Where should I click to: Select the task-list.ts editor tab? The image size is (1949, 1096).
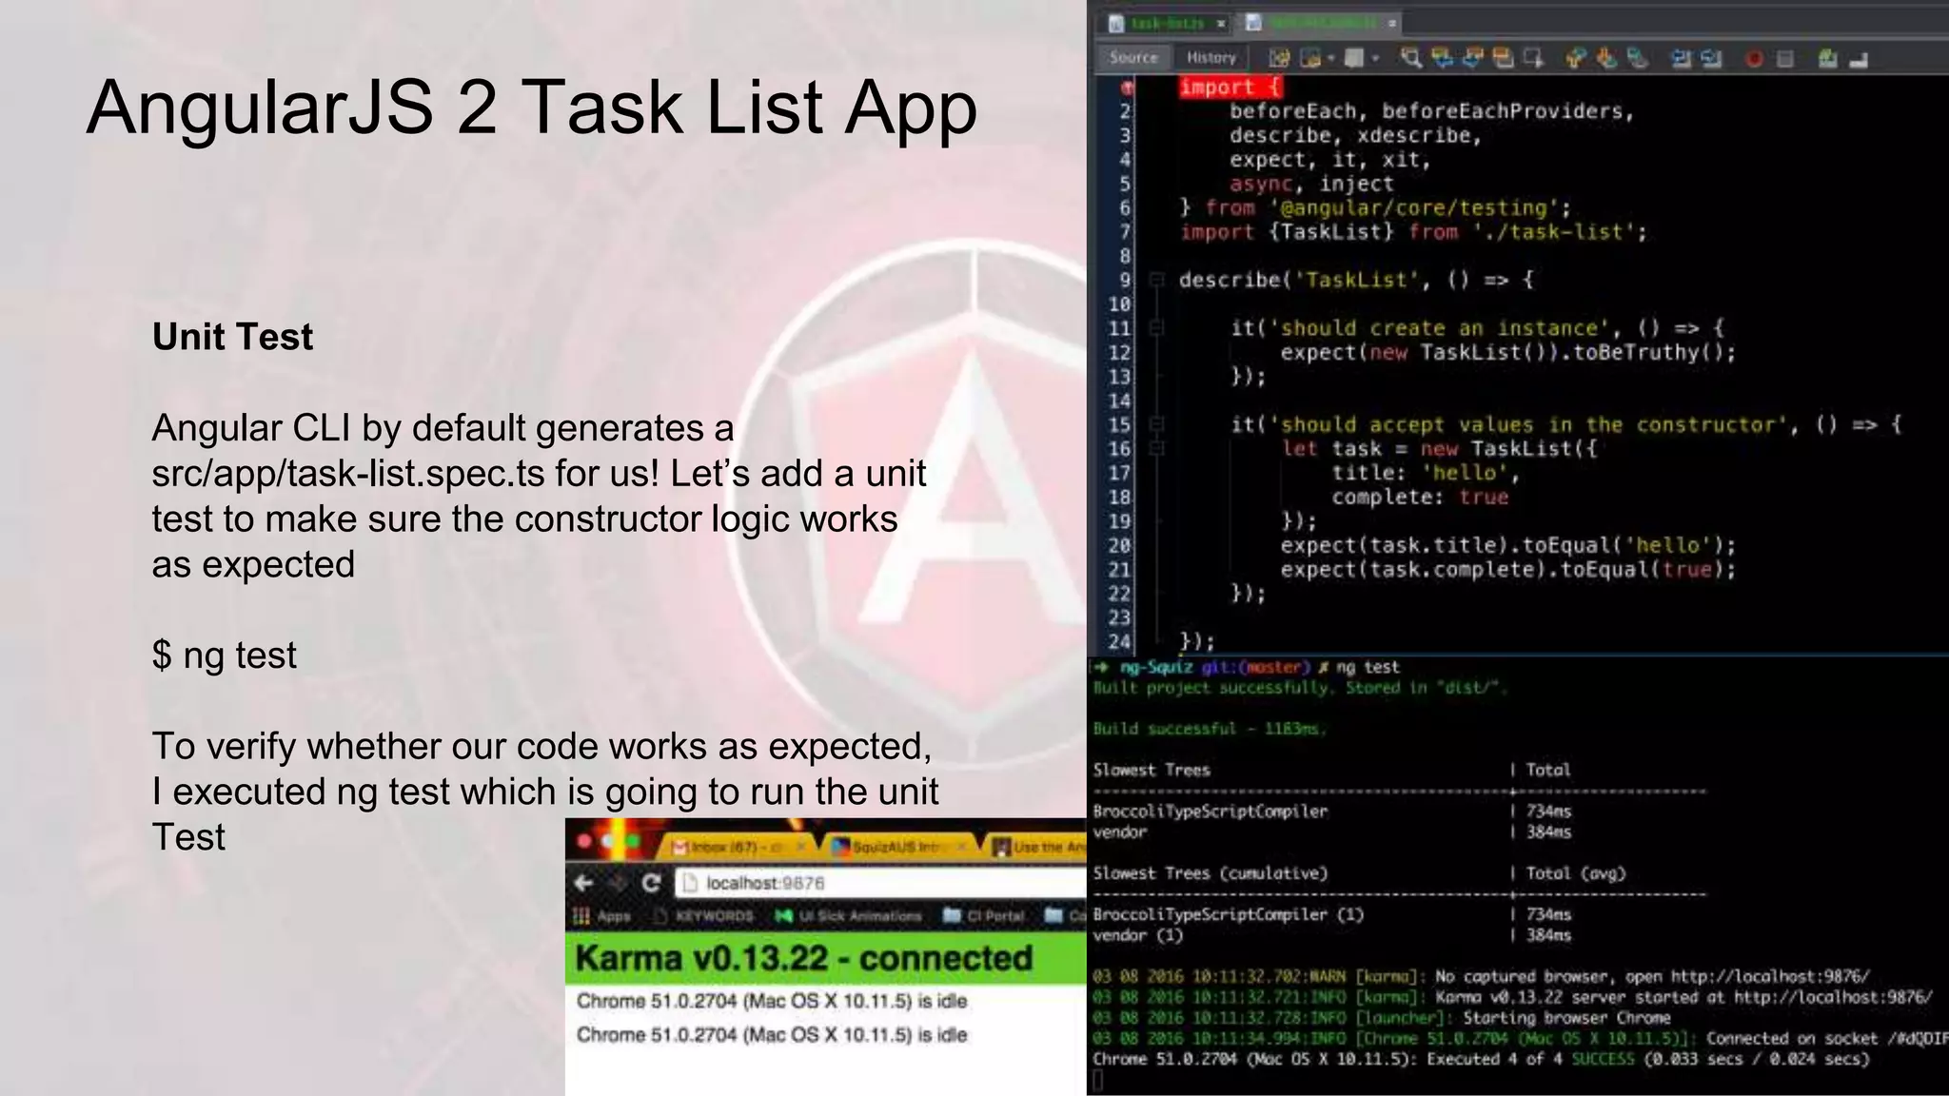pos(1168,23)
